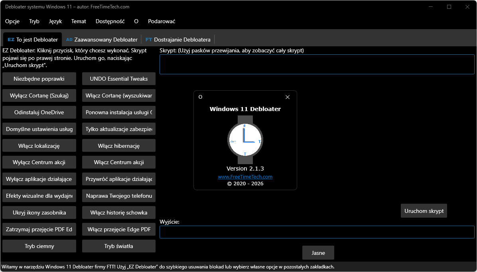Click Domyślne ustawienia usług button

coord(39,129)
